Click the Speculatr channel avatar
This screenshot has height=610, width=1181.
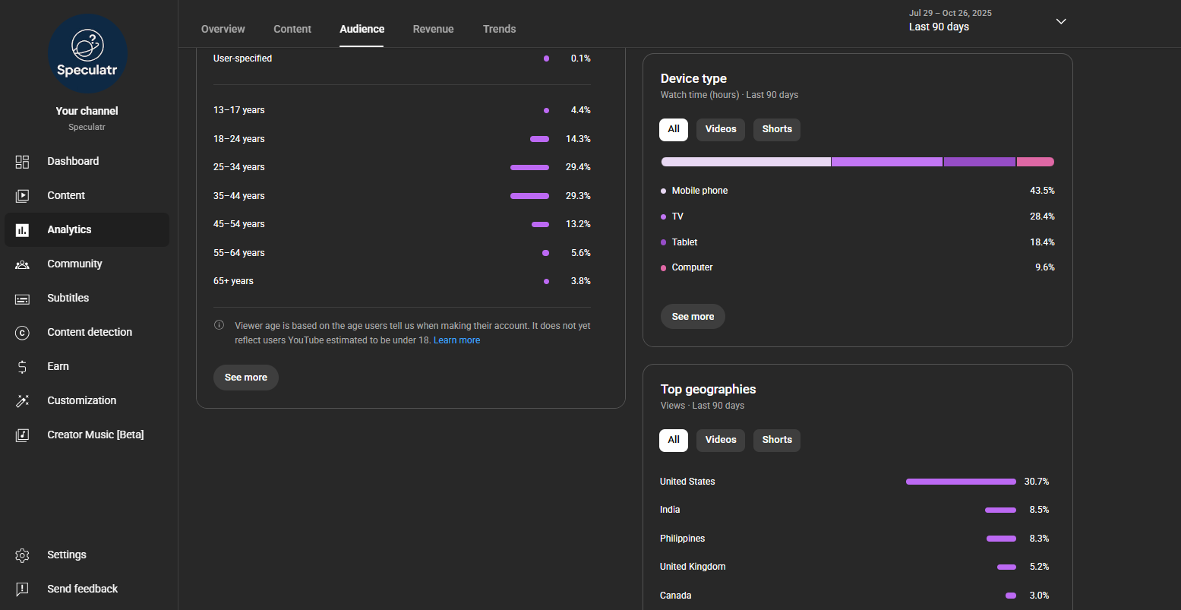87,54
